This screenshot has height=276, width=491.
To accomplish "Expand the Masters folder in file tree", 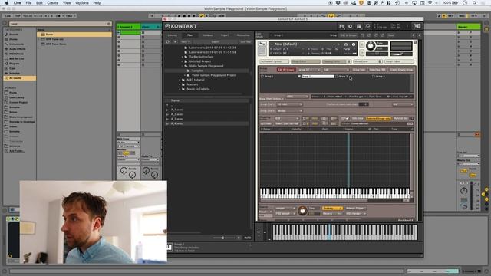I will 180,84.
